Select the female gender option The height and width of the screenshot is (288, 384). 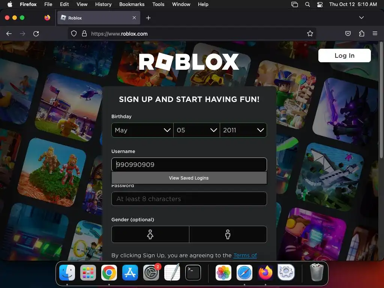tap(150, 234)
